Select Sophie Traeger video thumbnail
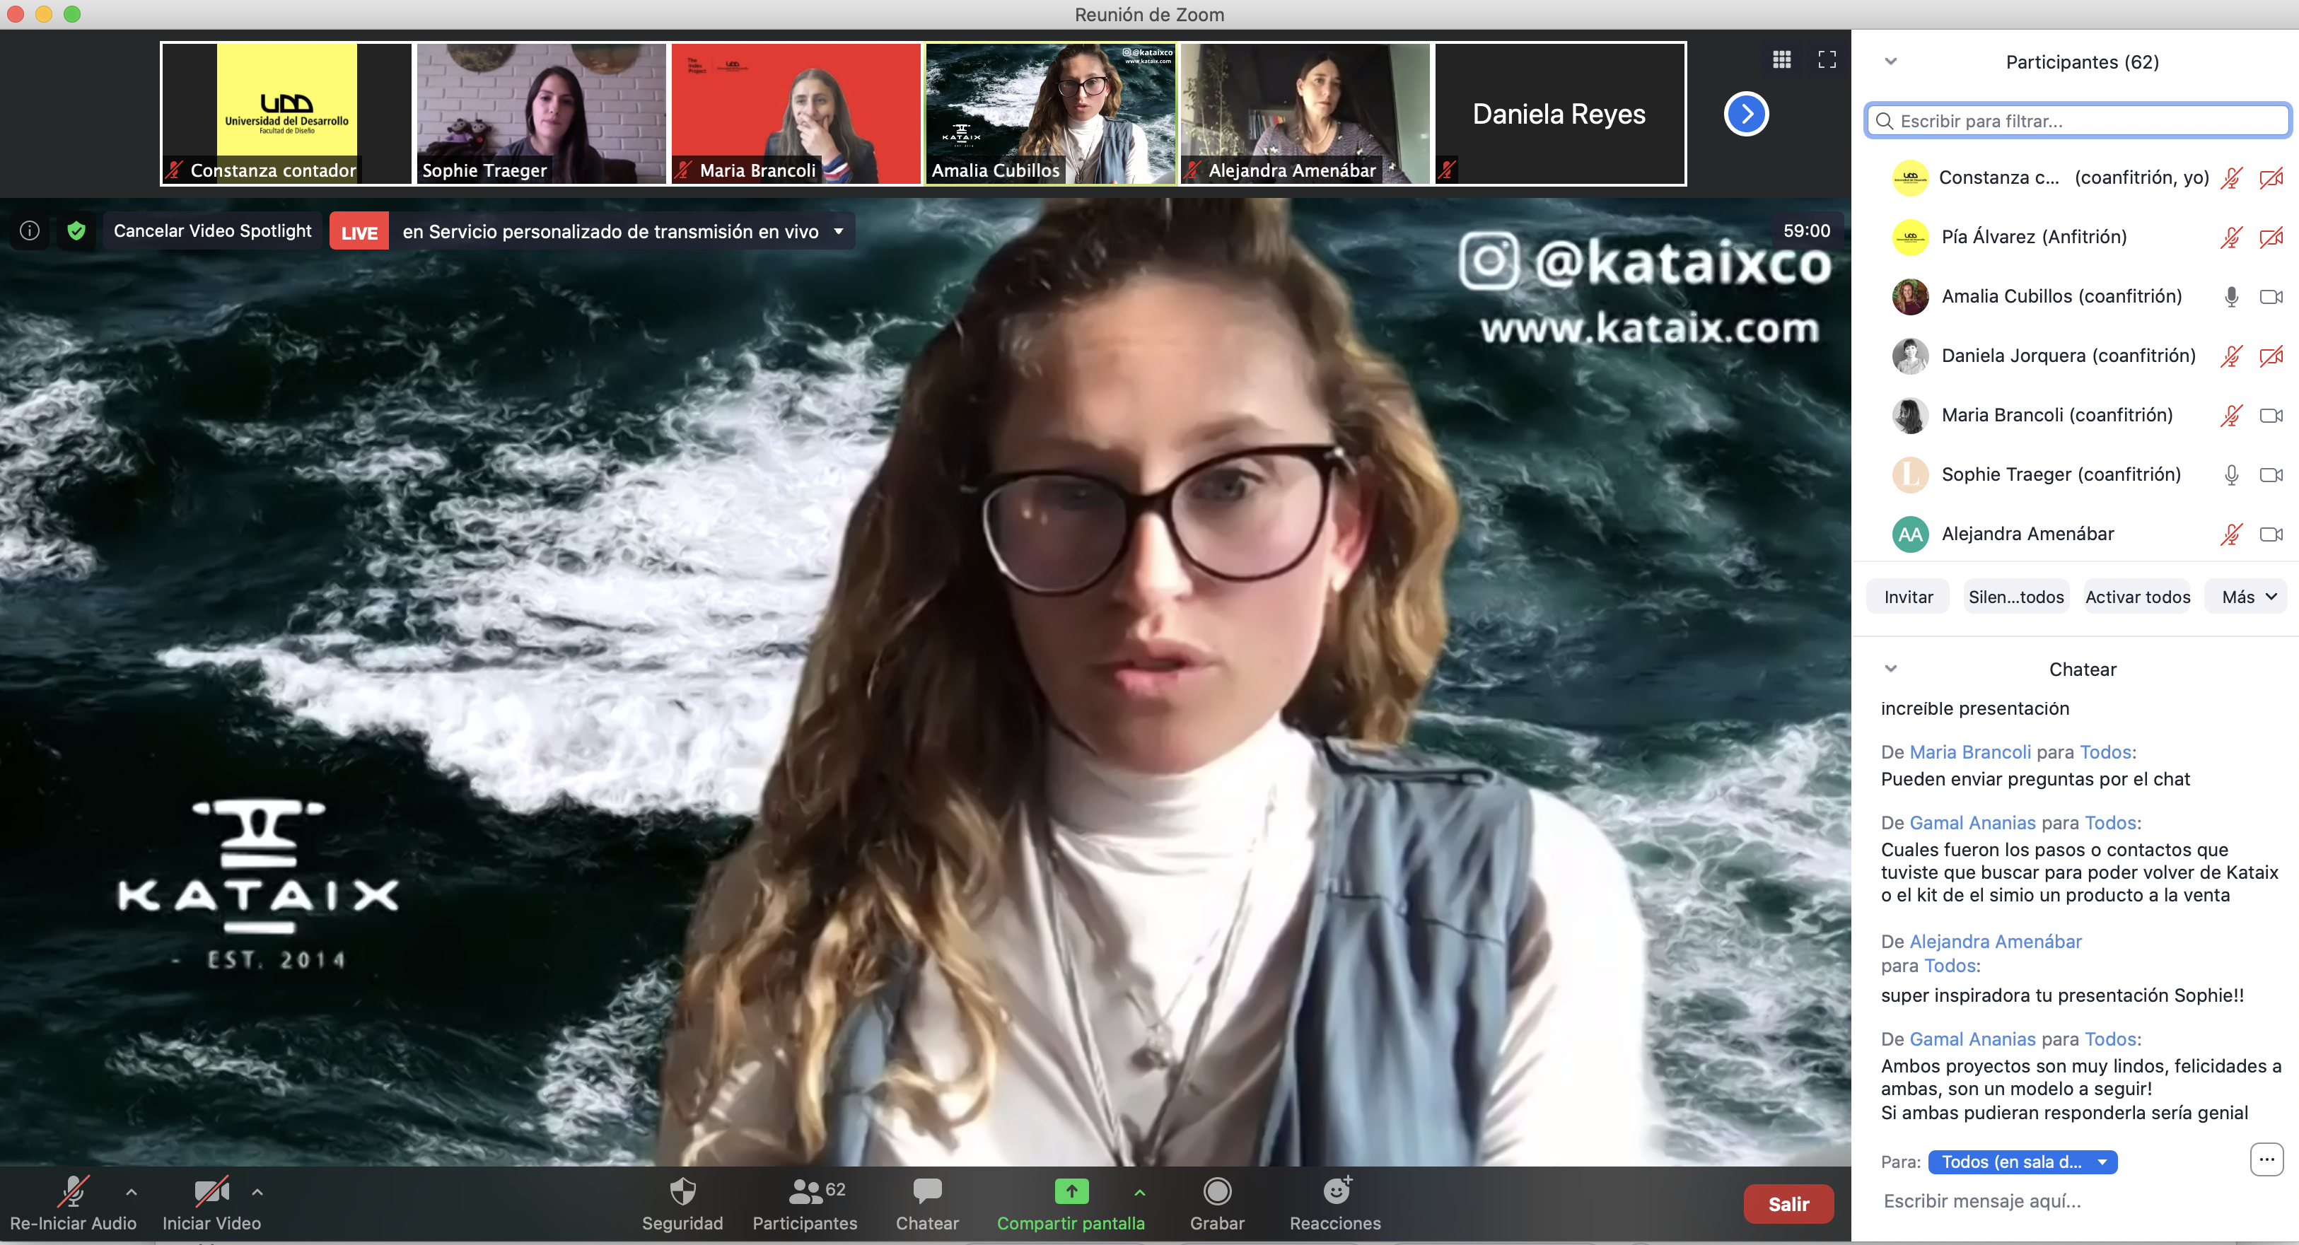 tap(541, 115)
